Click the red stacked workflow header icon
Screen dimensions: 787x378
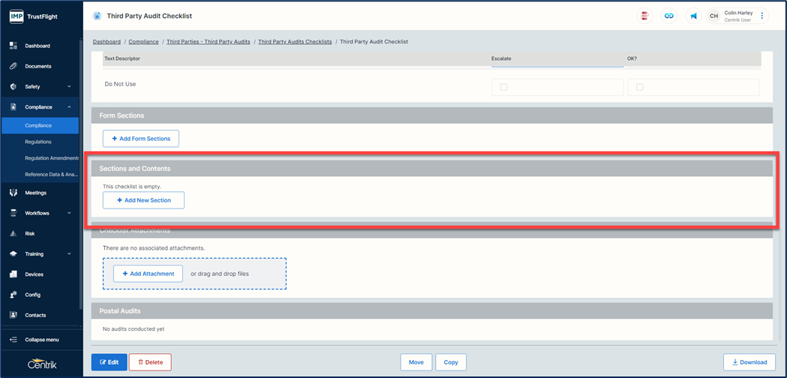[644, 16]
